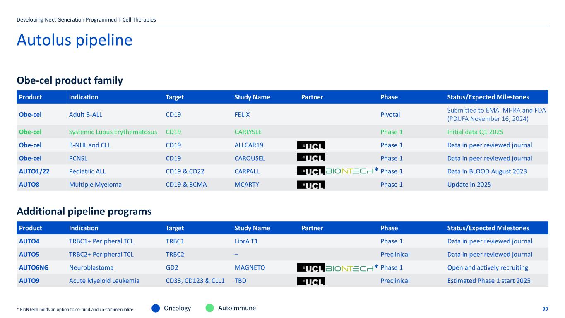Image resolution: width=565 pixels, height=318 pixels.
Task: Click the blue Oncology legend dot
Action: point(156,308)
